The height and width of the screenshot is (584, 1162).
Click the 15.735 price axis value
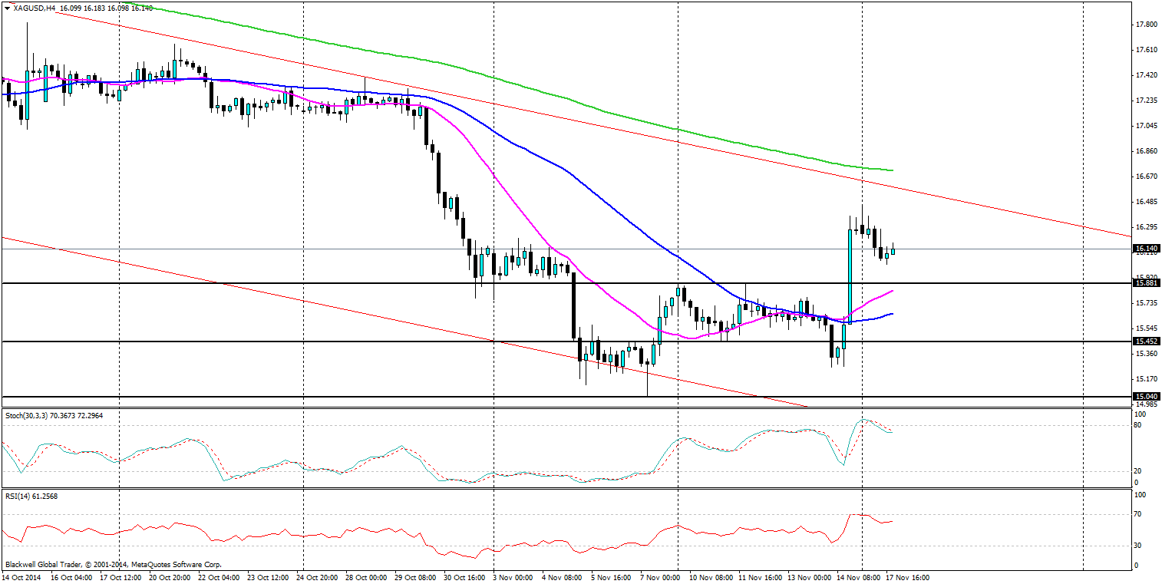coord(1146,303)
